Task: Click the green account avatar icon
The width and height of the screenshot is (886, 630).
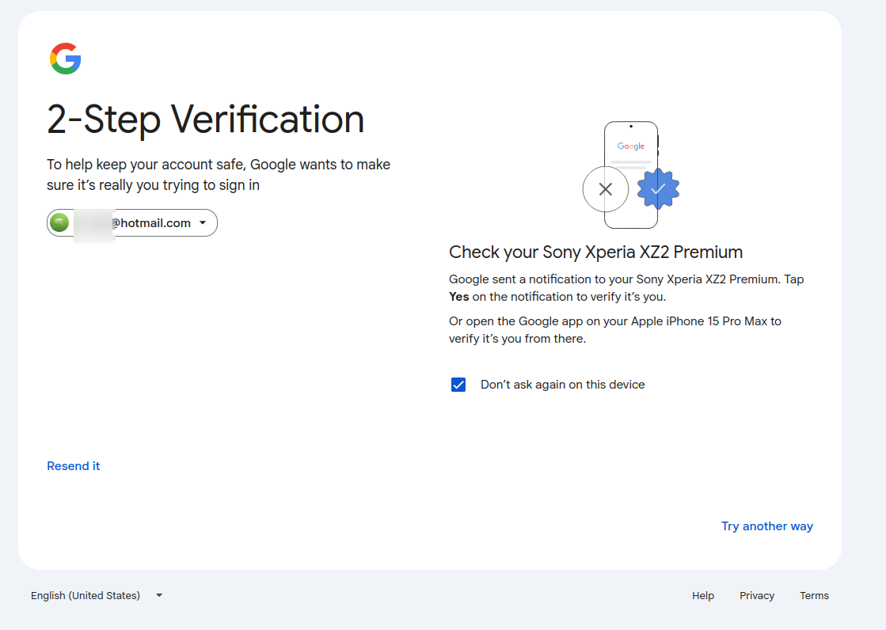Action: pos(59,223)
